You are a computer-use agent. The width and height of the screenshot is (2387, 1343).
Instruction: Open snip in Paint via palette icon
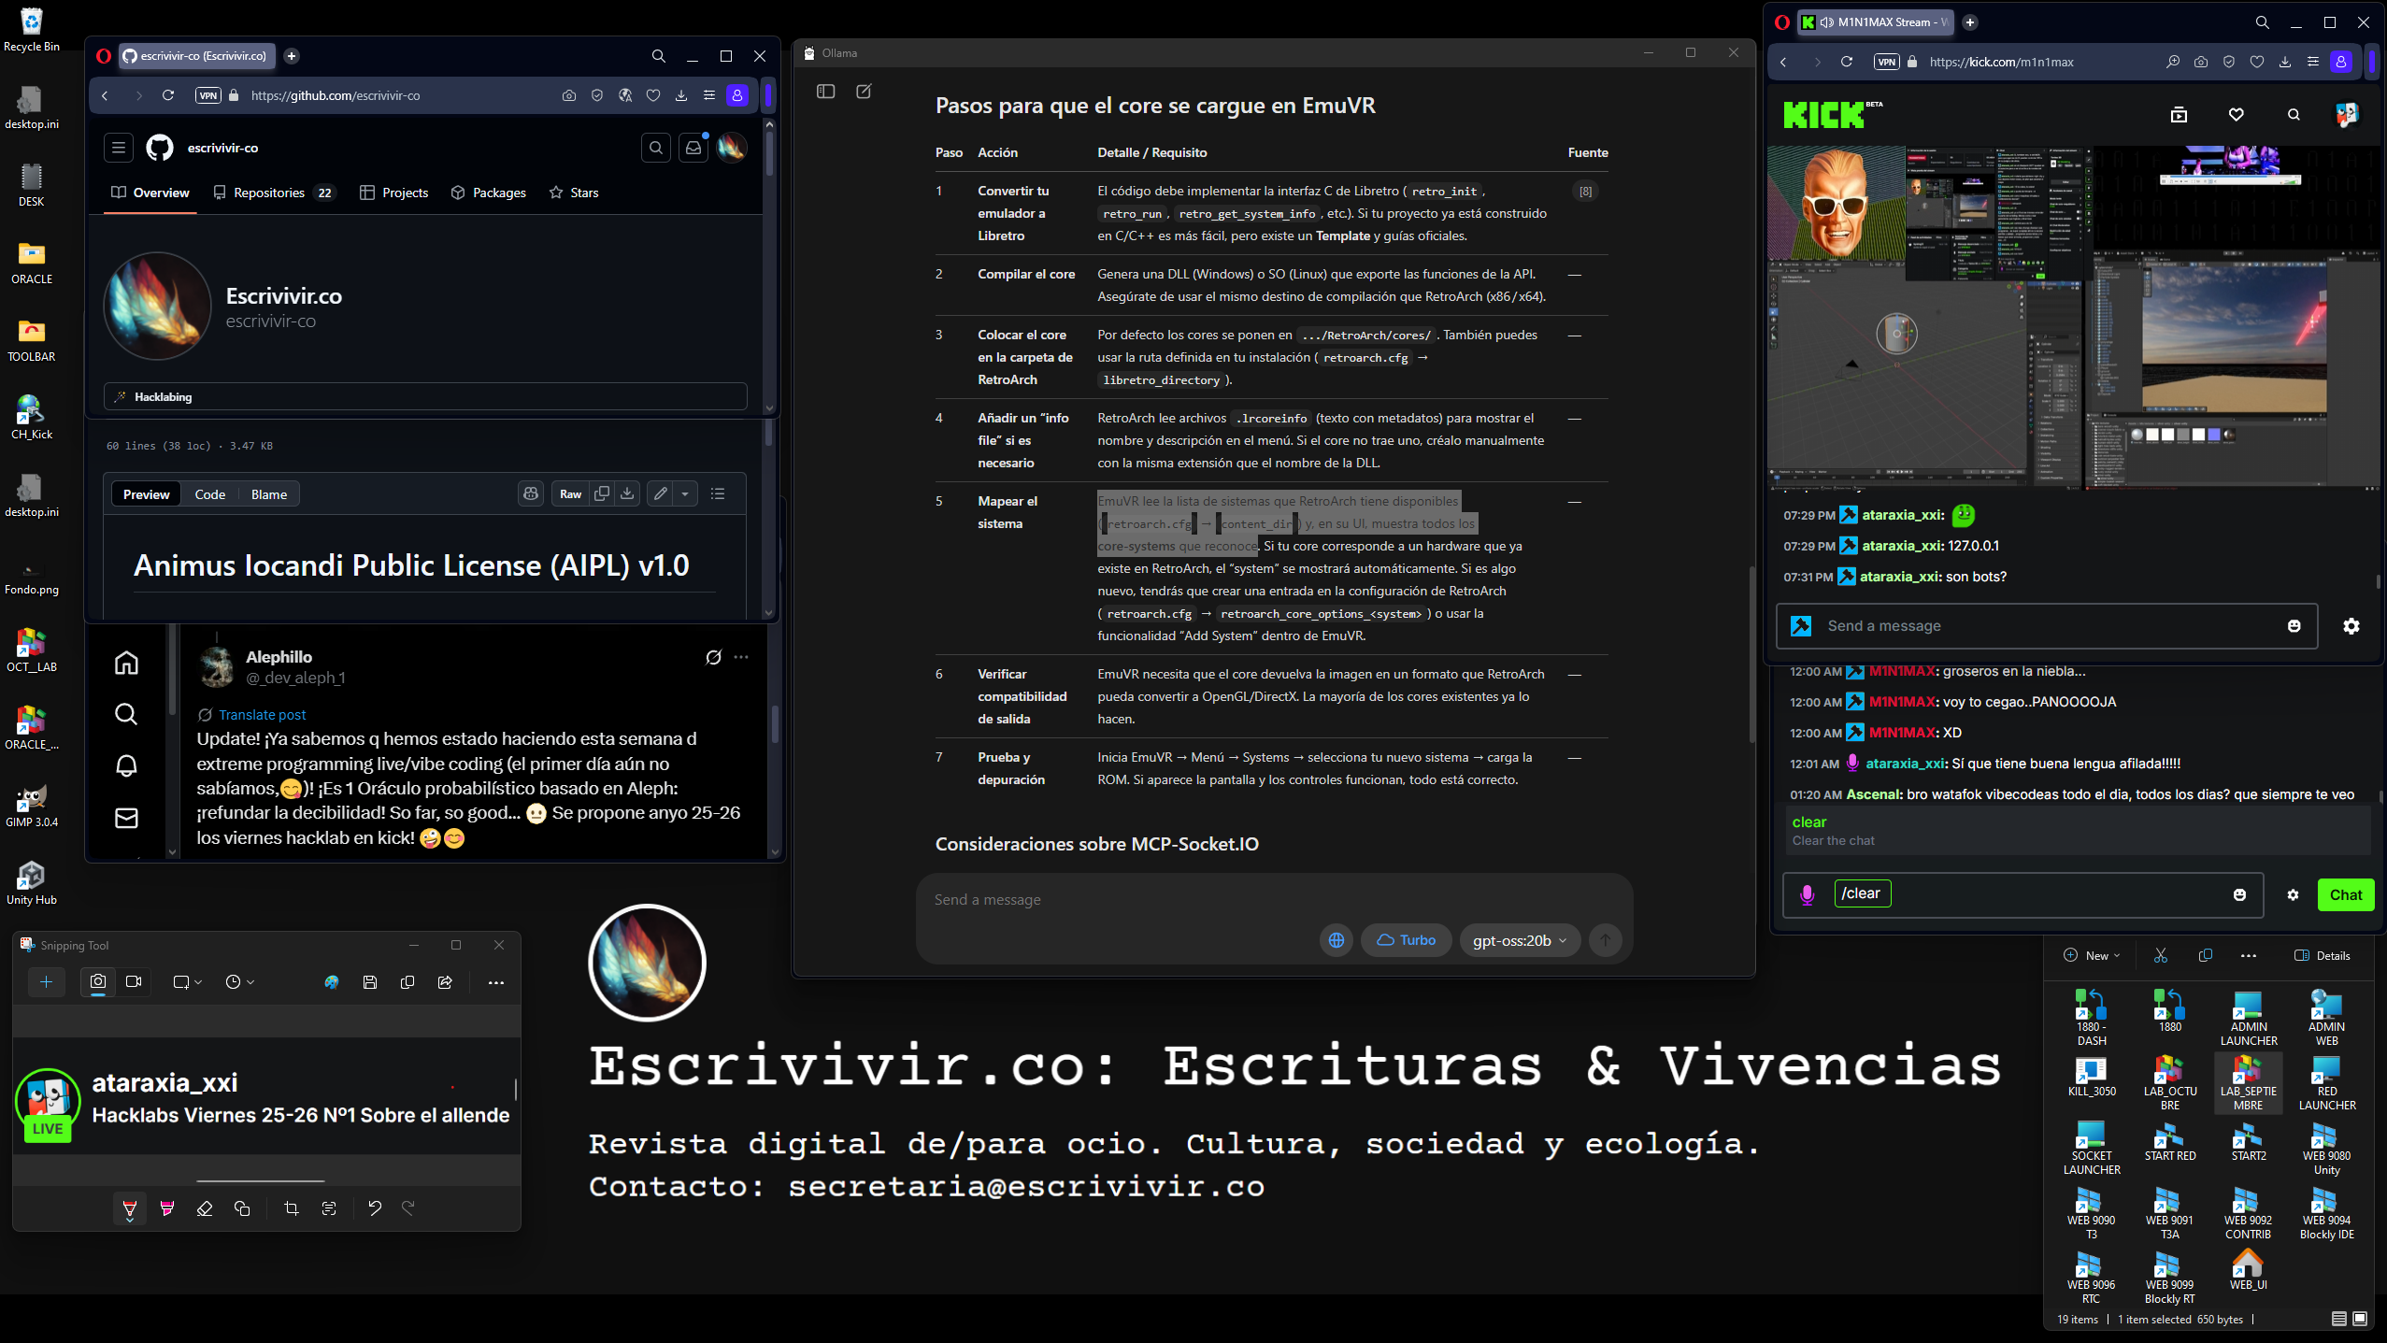point(332,982)
